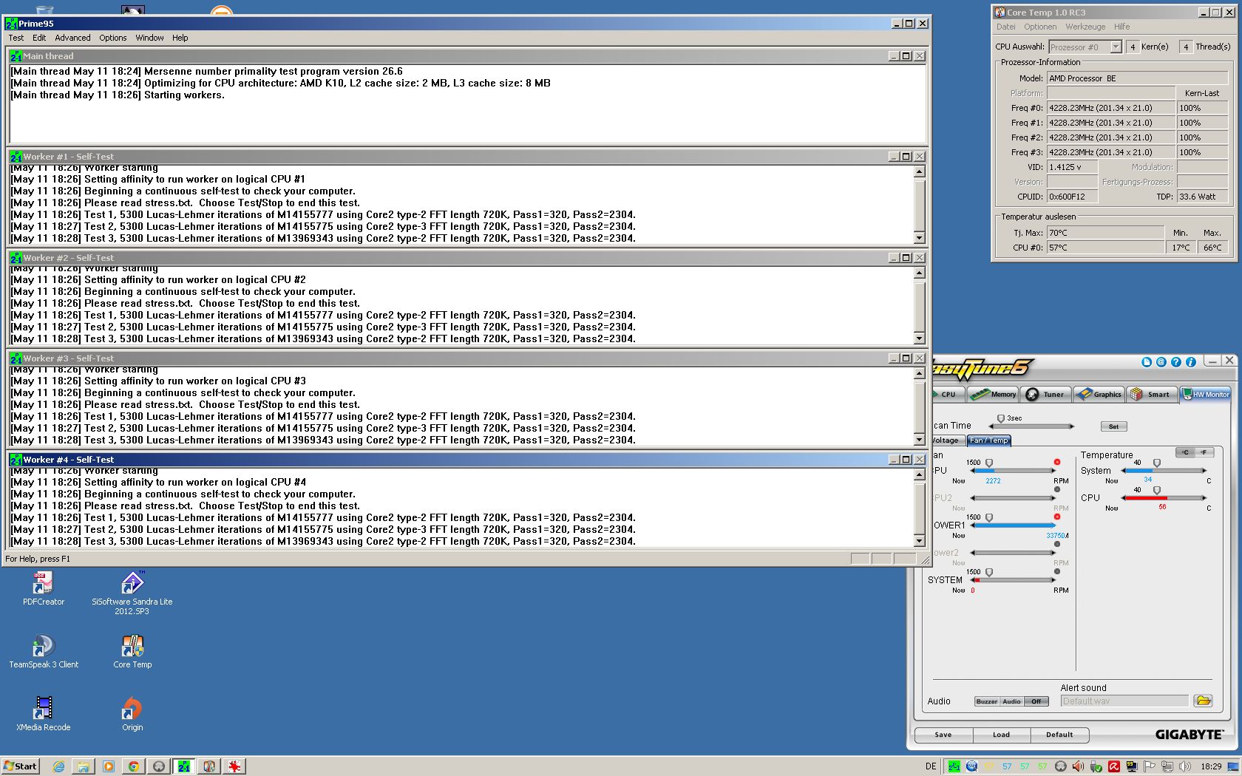Open Windows Explorer folder in taskbar
This screenshot has width=1242, height=776.
coord(84,766)
